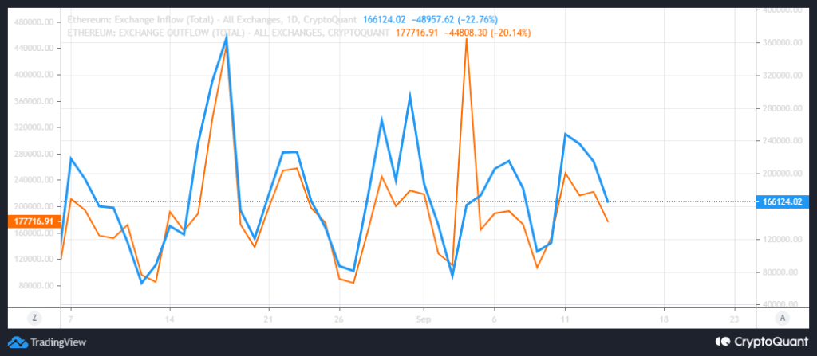817x356 pixels.
Task: Click the CryptoQuant logo icon
Action: pyautogui.click(x=722, y=342)
